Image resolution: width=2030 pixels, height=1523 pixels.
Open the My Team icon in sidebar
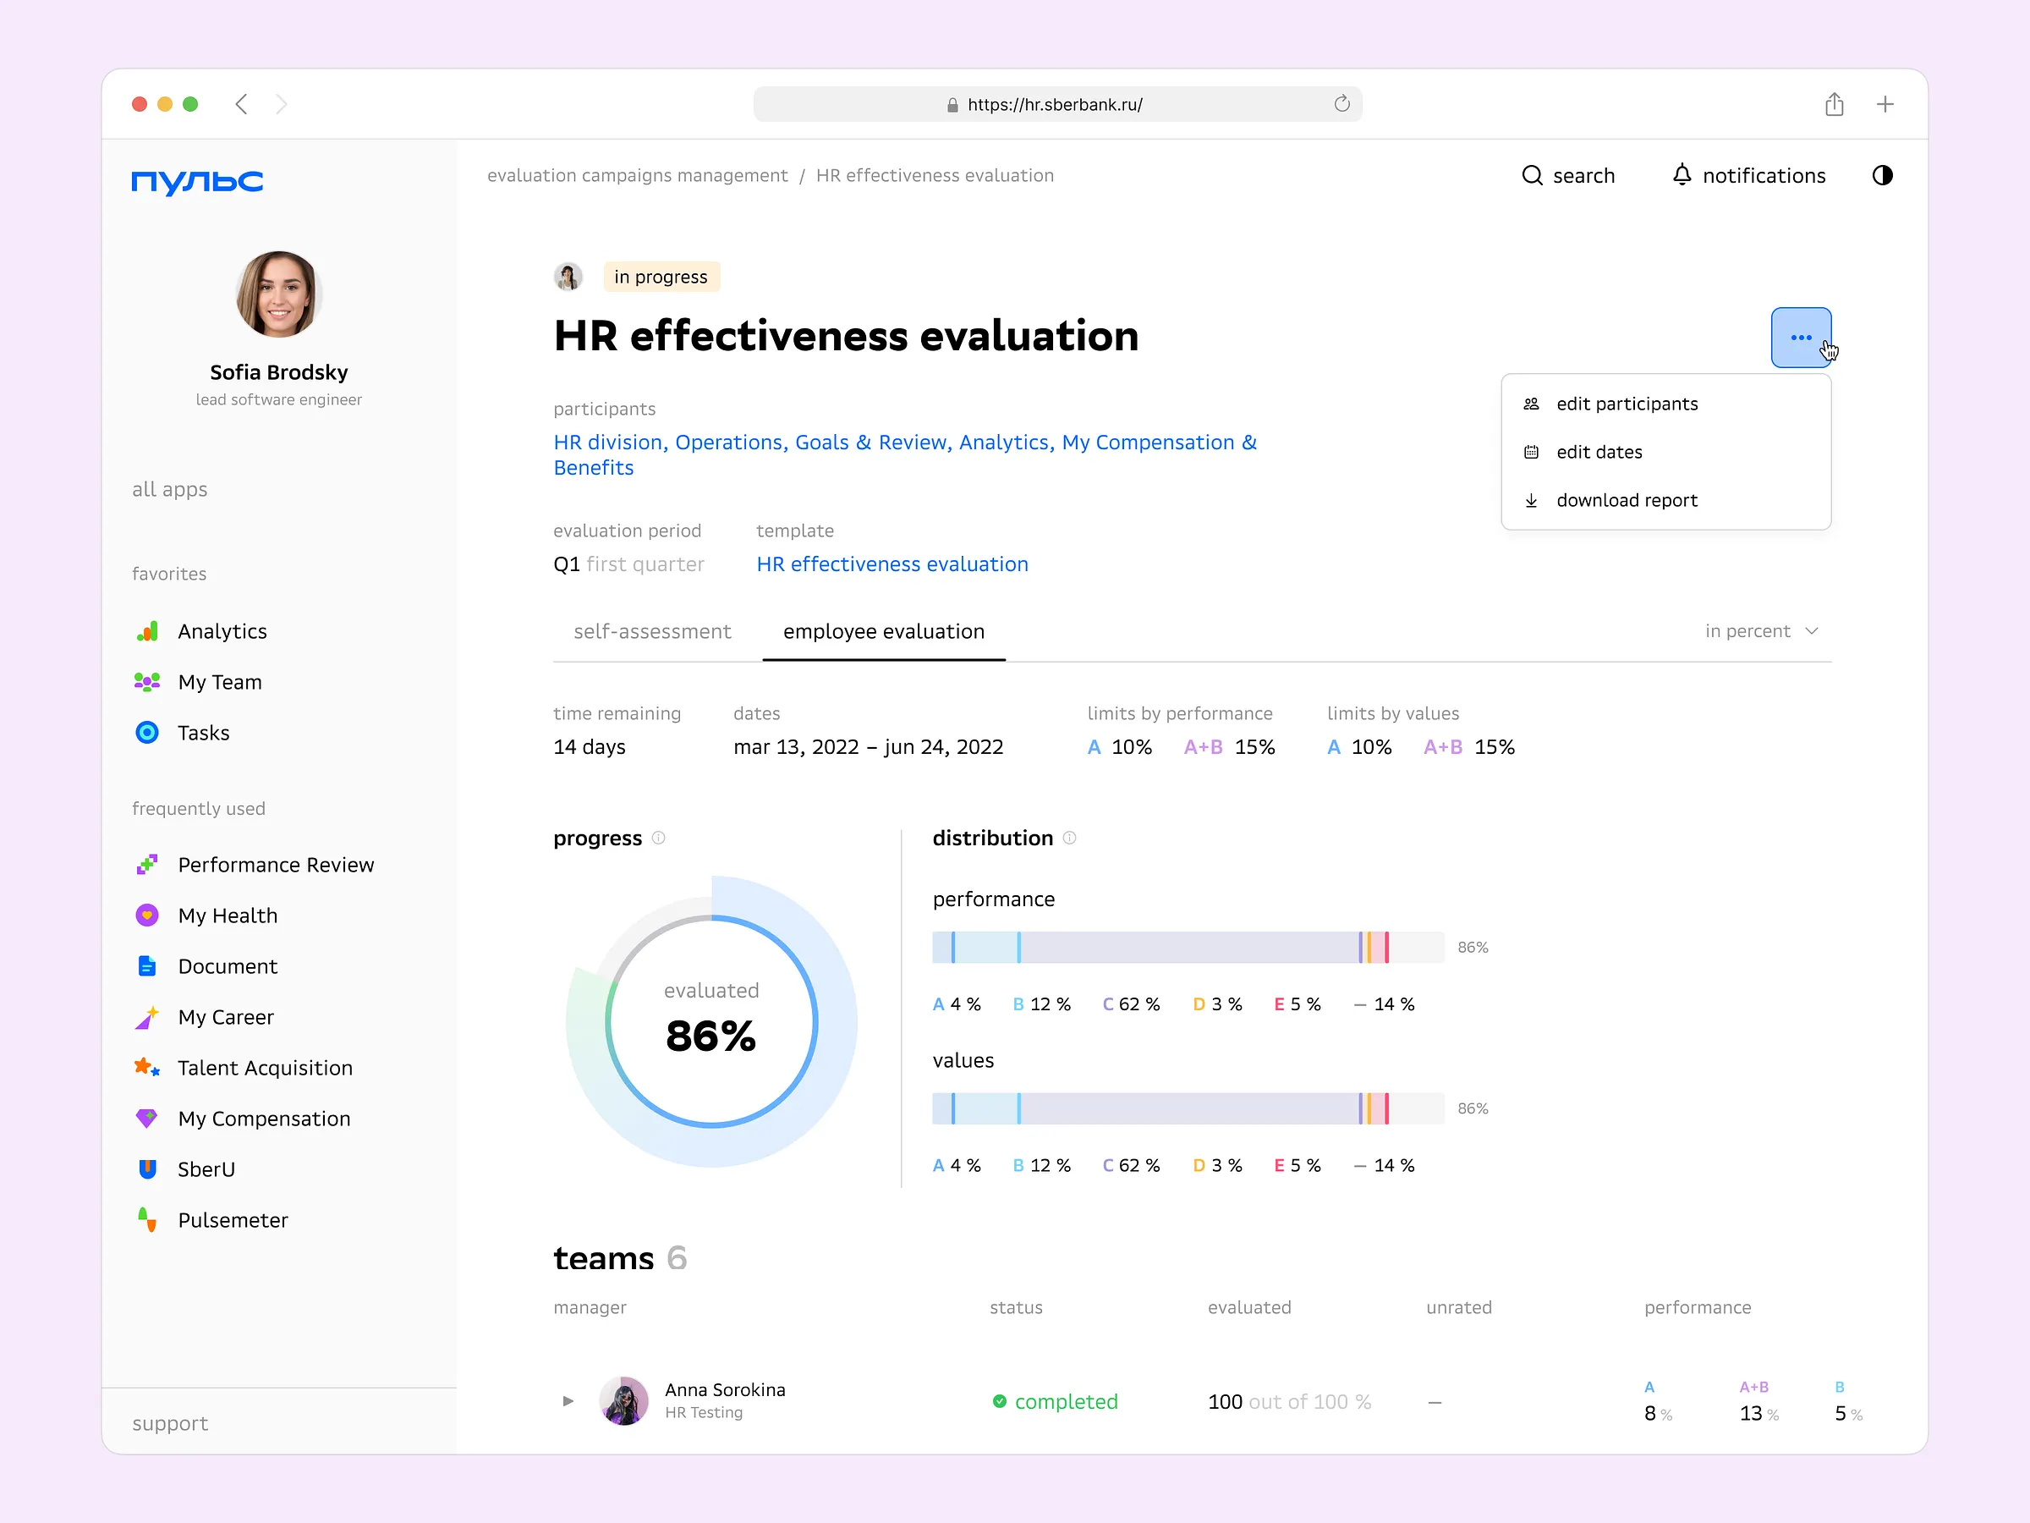(x=147, y=682)
